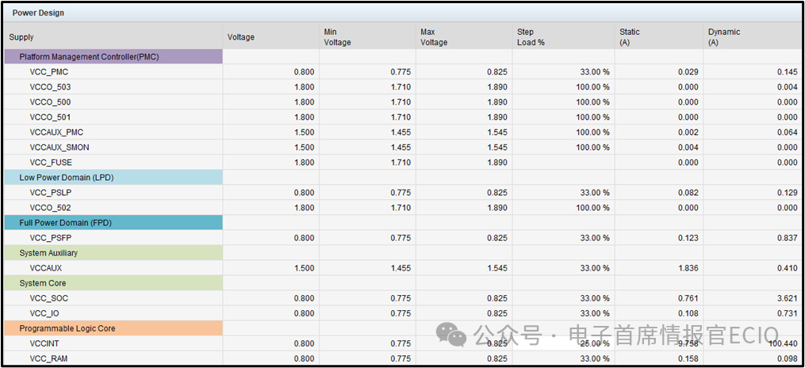This screenshot has width=805, height=368.
Task: Select the VCCAUX_SMON supply row label
Action: (x=59, y=148)
